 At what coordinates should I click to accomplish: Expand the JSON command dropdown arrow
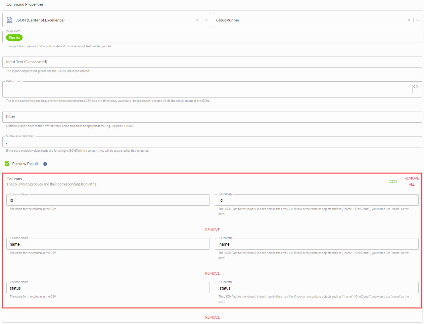[207, 20]
